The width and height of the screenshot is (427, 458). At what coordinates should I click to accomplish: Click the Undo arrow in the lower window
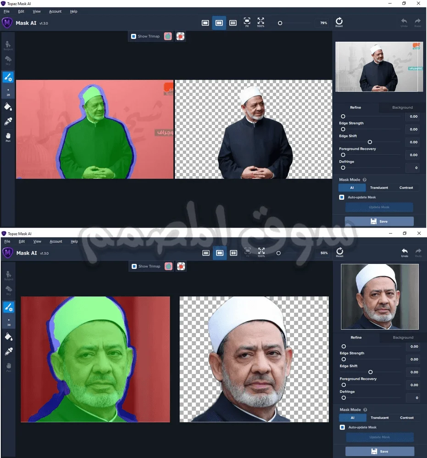tap(405, 251)
